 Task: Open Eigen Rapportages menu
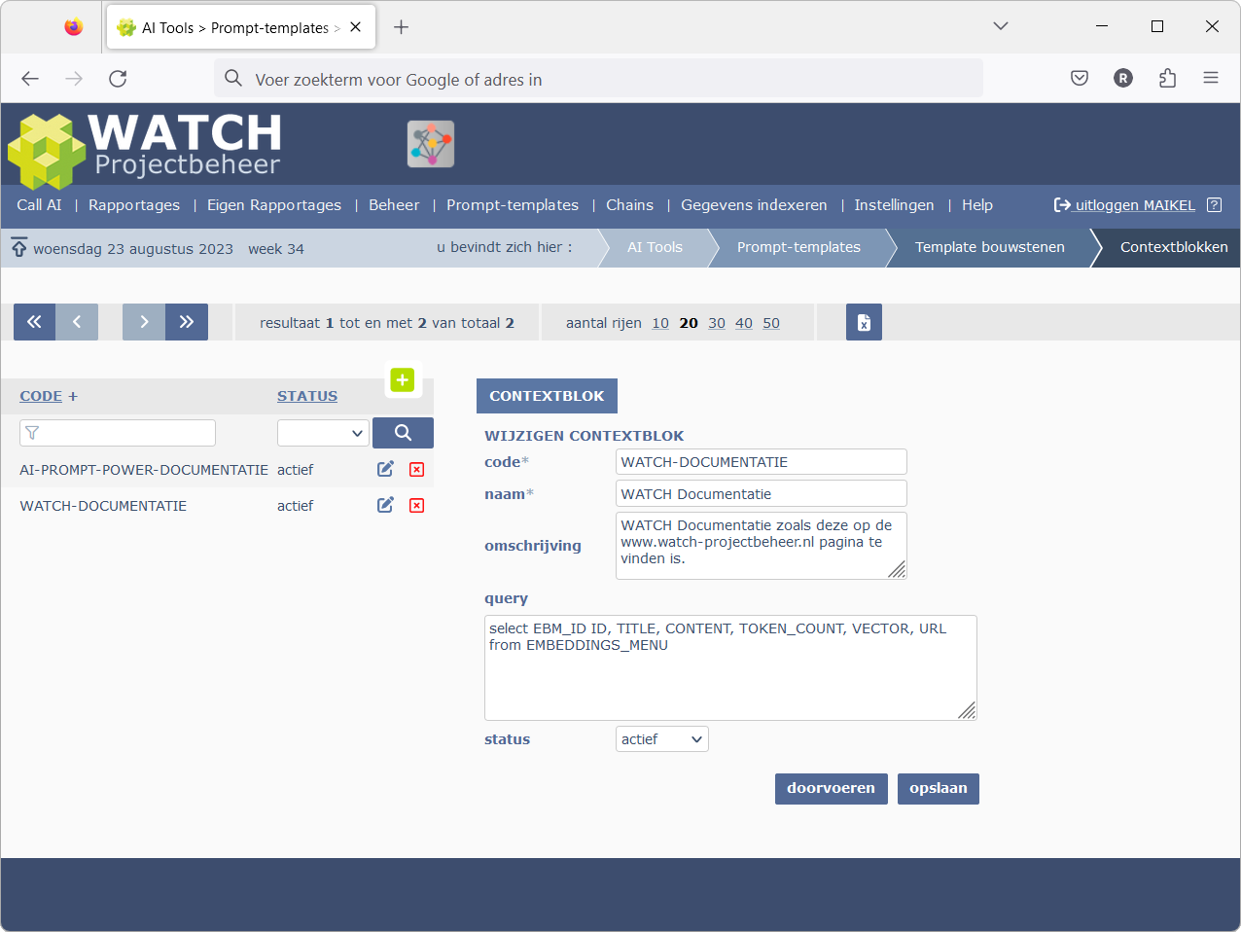point(274,205)
